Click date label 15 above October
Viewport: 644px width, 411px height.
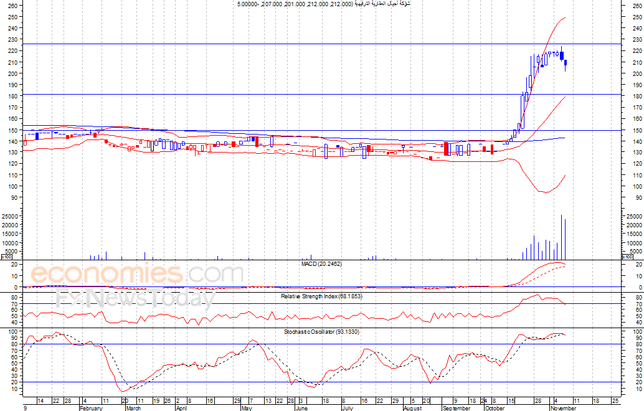(x=511, y=401)
